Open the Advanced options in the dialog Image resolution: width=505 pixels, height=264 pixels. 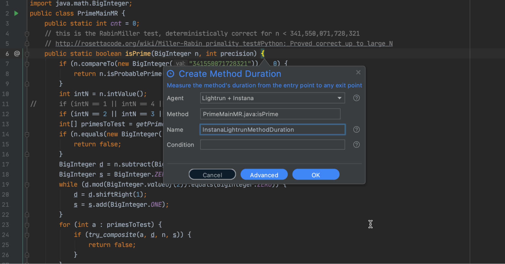point(264,175)
